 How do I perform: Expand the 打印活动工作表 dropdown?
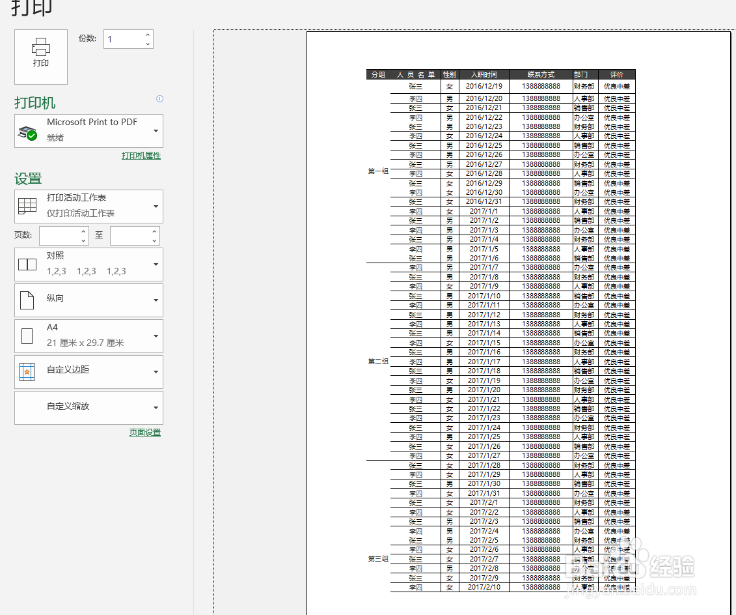click(x=89, y=207)
